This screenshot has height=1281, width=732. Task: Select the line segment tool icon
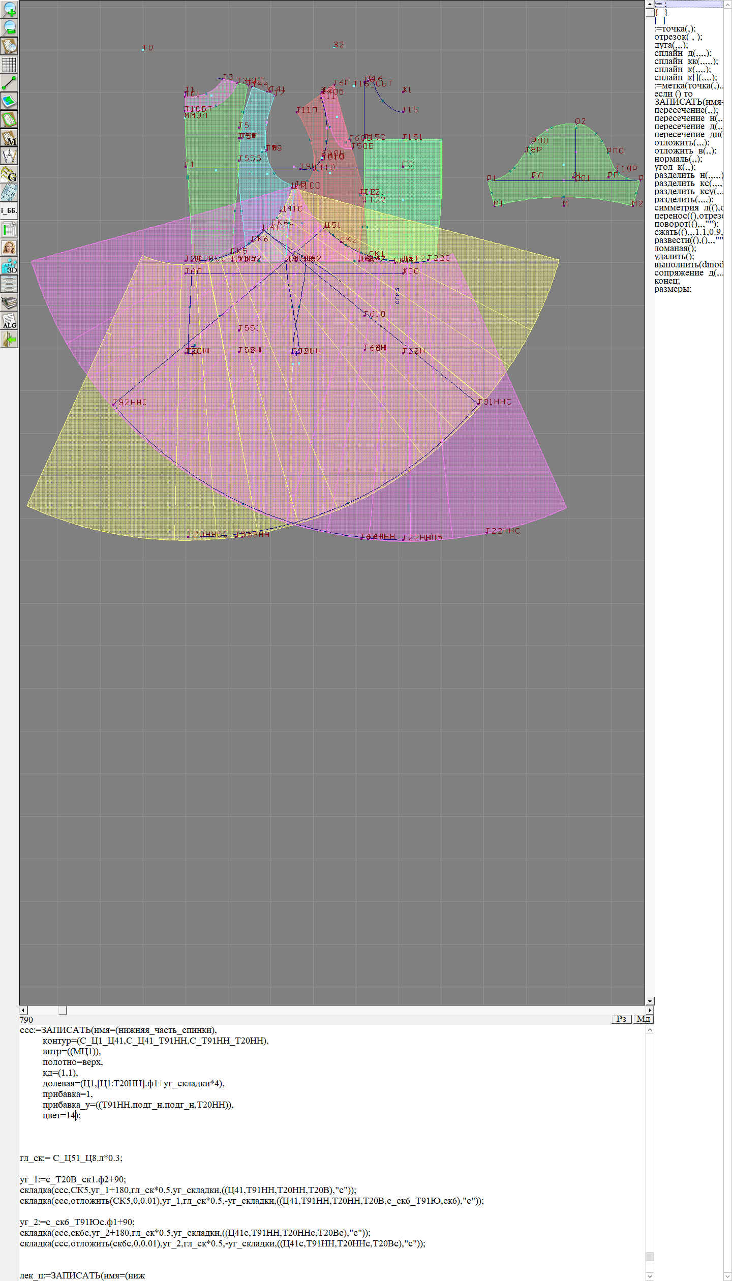pos(9,83)
